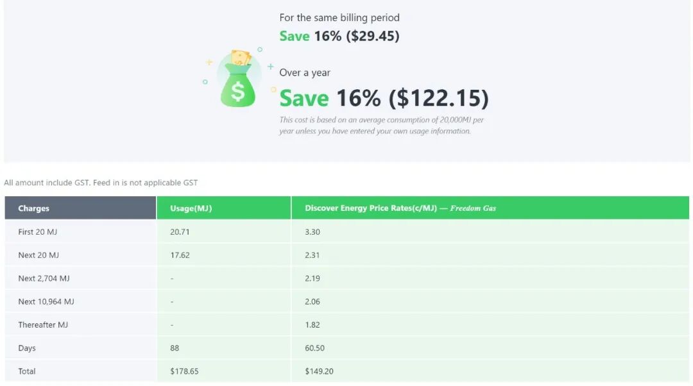This screenshot has width=693, height=386.
Task: Click the yearly Save 16% ($122.15) text
Action: (x=384, y=98)
